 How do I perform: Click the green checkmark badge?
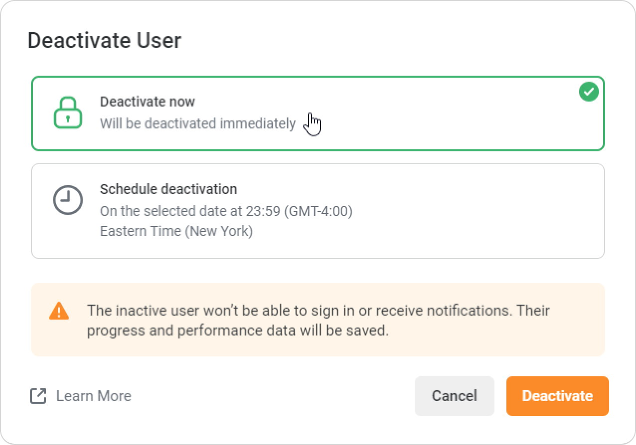coord(589,92)
